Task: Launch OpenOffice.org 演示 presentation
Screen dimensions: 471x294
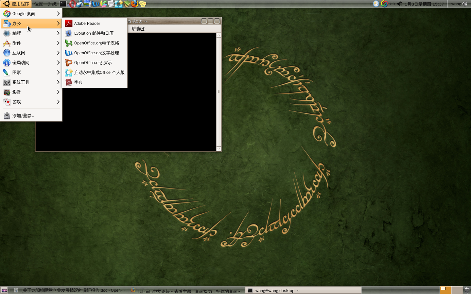Action: click(95, 63)
